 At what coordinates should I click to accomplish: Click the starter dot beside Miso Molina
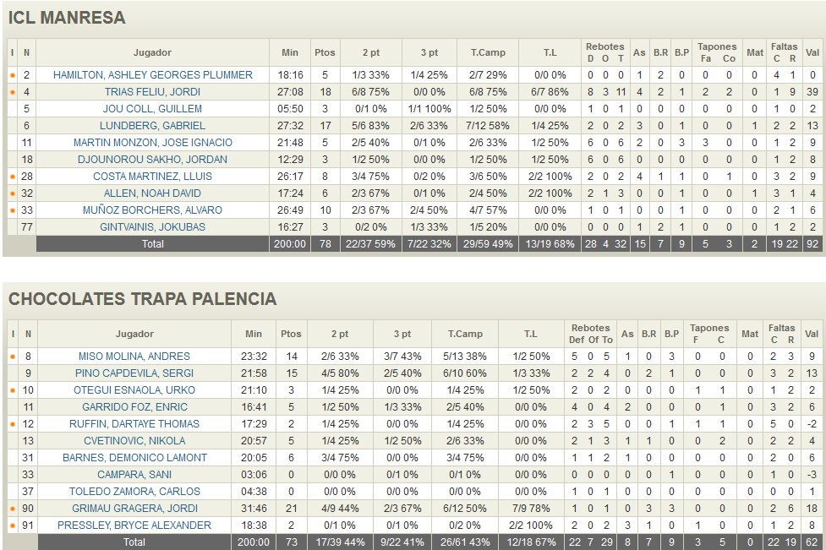(12, 357)
